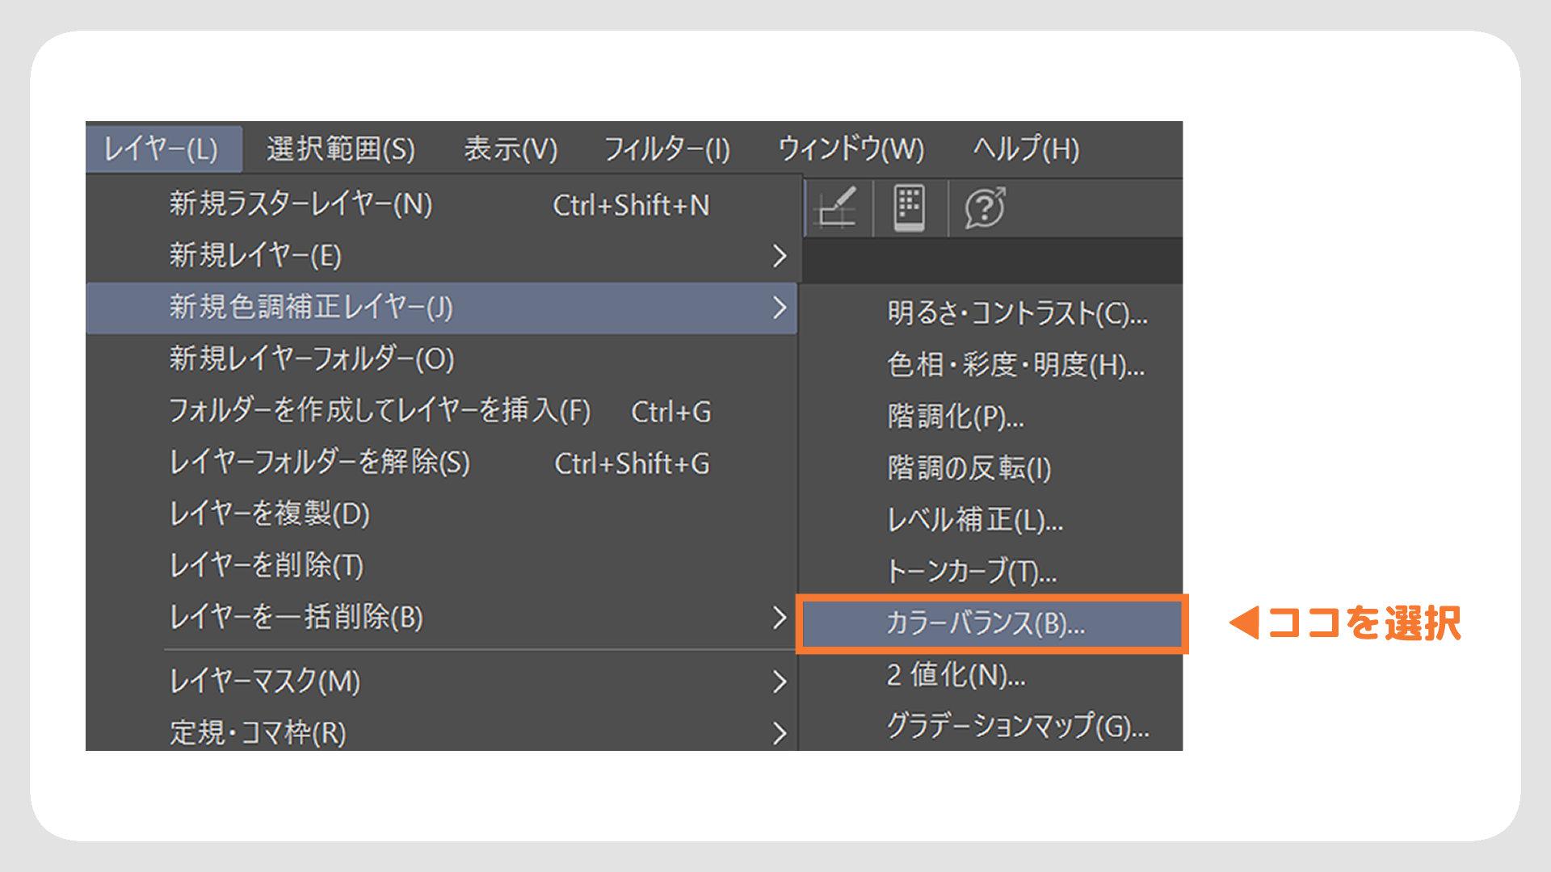1551x872 pixels.
Task: Click 明るさ・コントラスト(C) submenu item
Action: coord(1017,313)
